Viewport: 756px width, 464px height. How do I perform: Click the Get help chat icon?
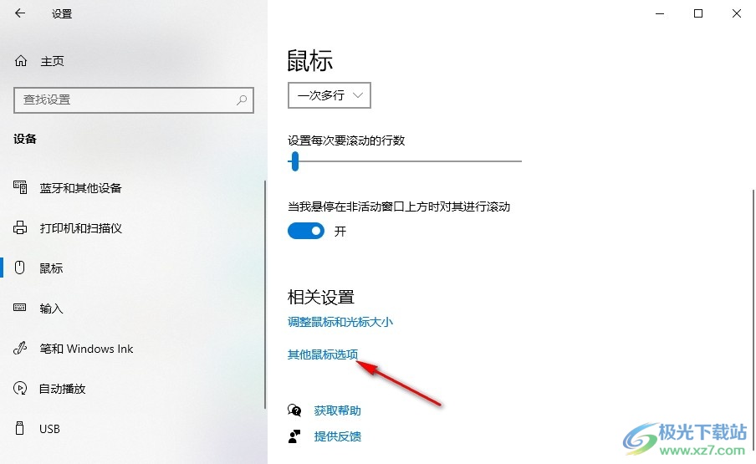tap(294, 410)
